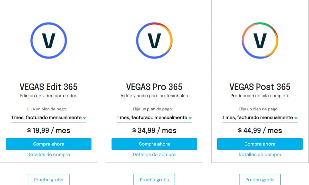Click Compra ahora for VEGAS Pro 365
The image size is (309, 185).
(154, 144)
